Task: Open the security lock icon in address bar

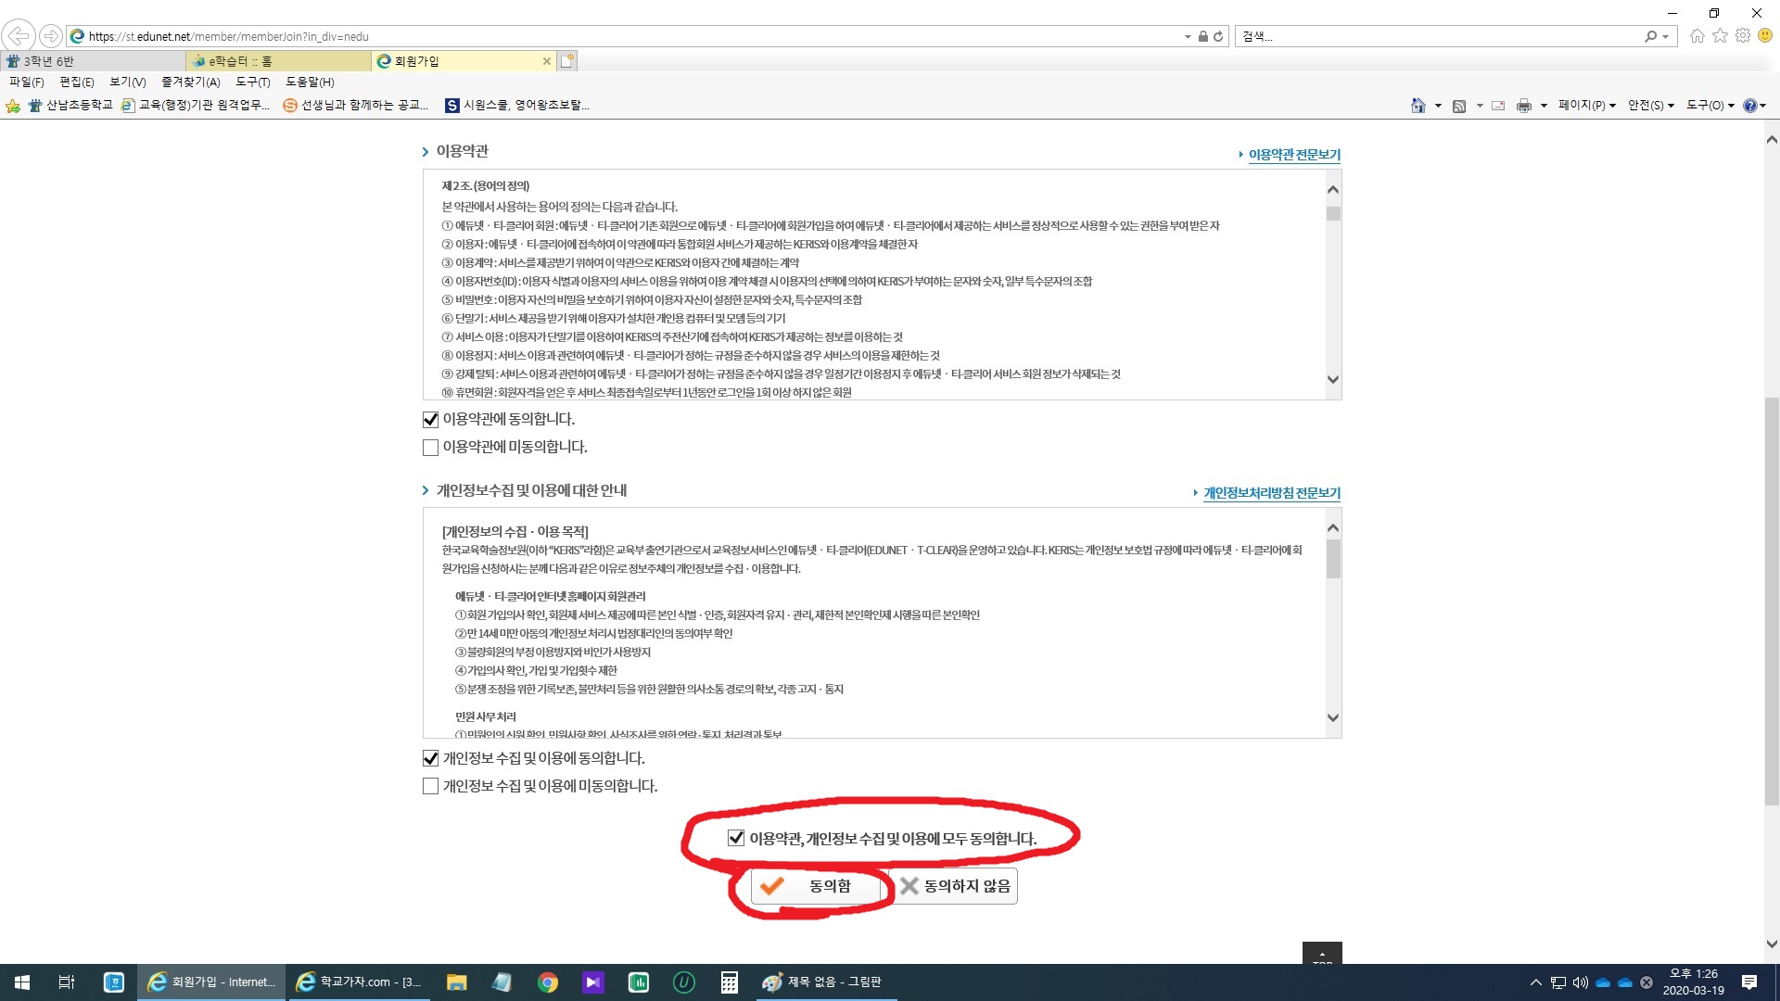Action: 1202,36
